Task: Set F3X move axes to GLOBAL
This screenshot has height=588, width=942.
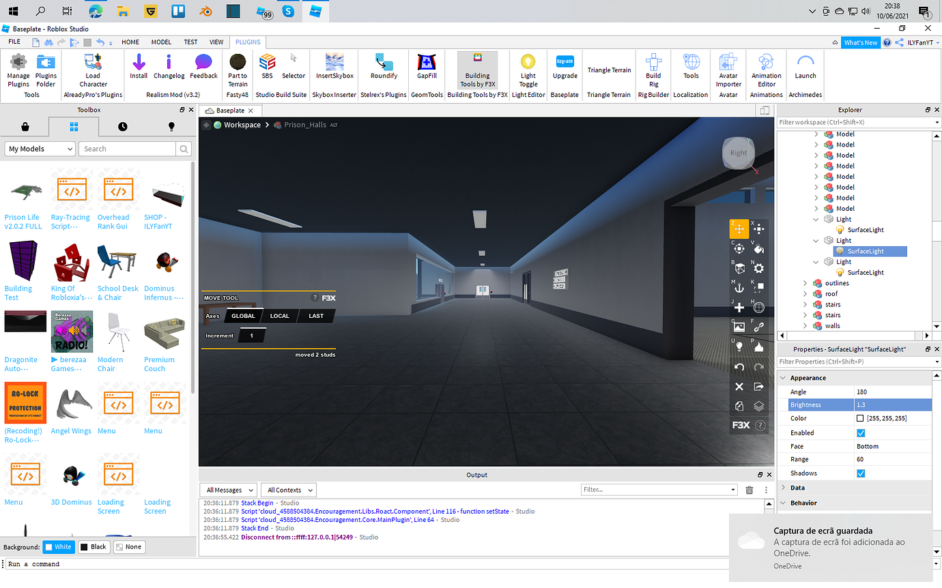Action: point(243,316)
